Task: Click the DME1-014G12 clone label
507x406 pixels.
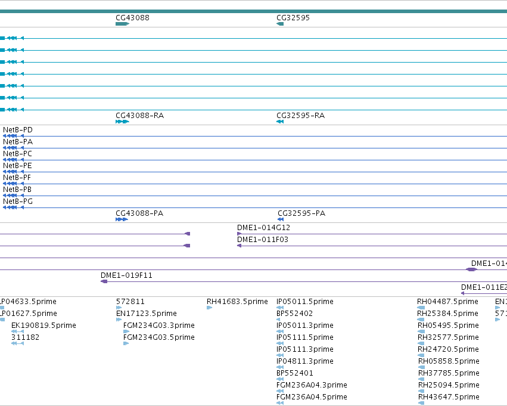Action: [263, 228]
